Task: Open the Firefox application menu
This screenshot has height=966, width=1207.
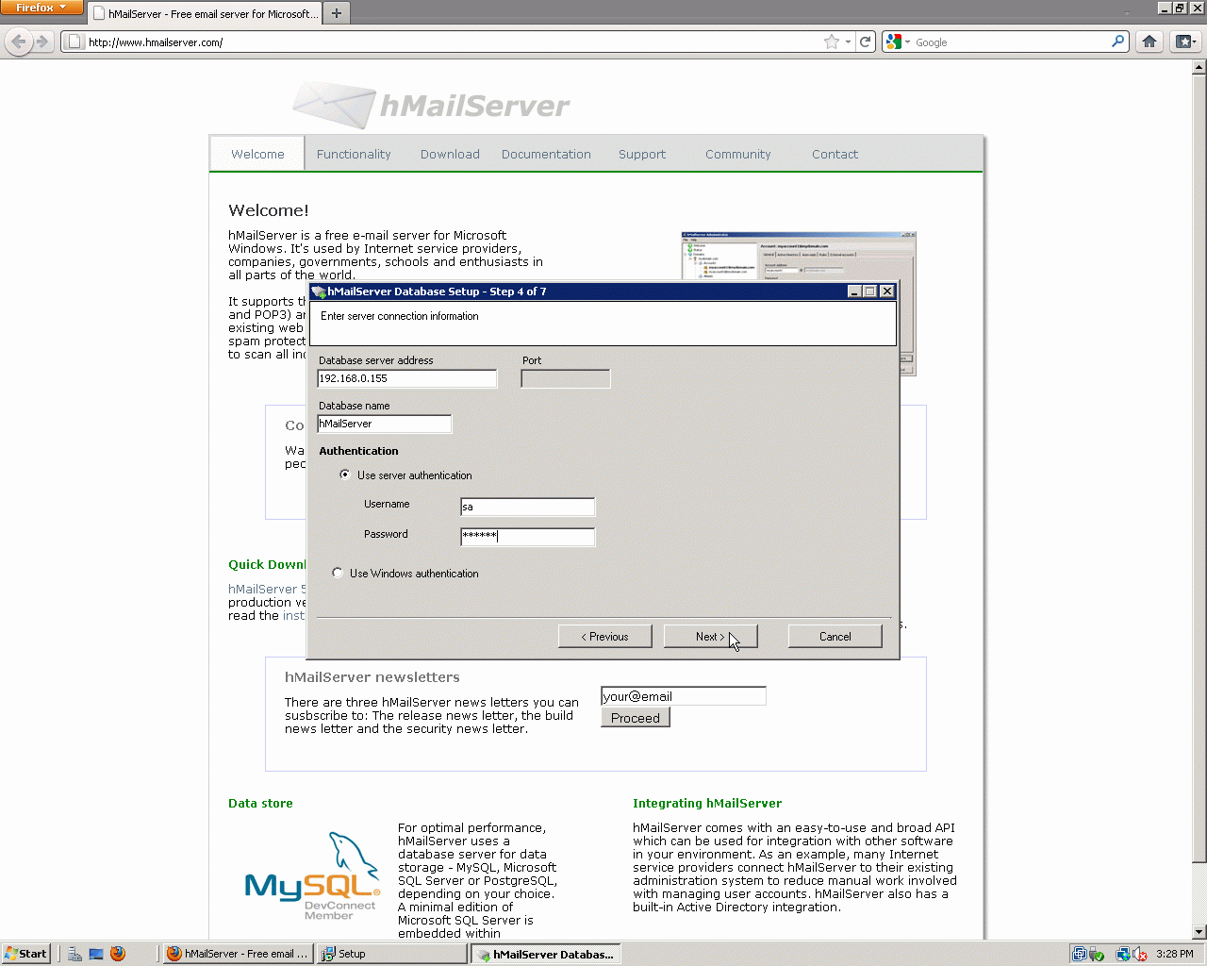Action: pyautogui.click(x=41, y=8)
